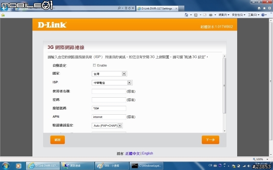This screenshot has height=170, width=273.
Task: Open the zoom level 100% dropdown arrow
Action: coord(267,159)
